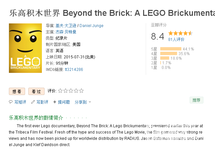Click the green 推荐 button

tap(197, 100)
